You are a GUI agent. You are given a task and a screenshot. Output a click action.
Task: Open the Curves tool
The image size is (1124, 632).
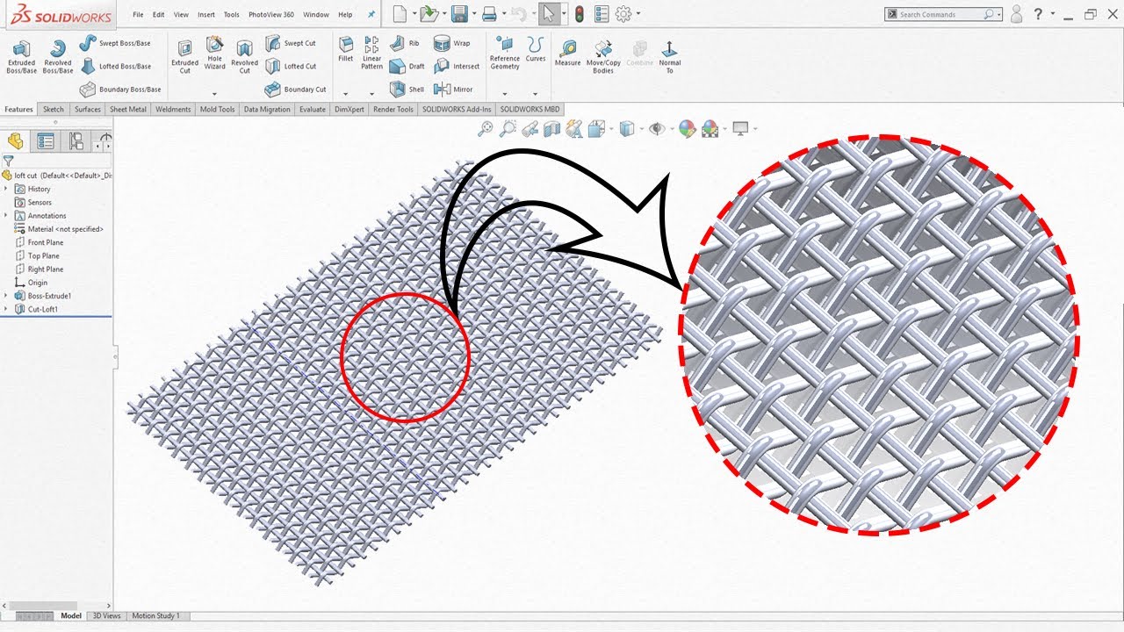[536, 51]
